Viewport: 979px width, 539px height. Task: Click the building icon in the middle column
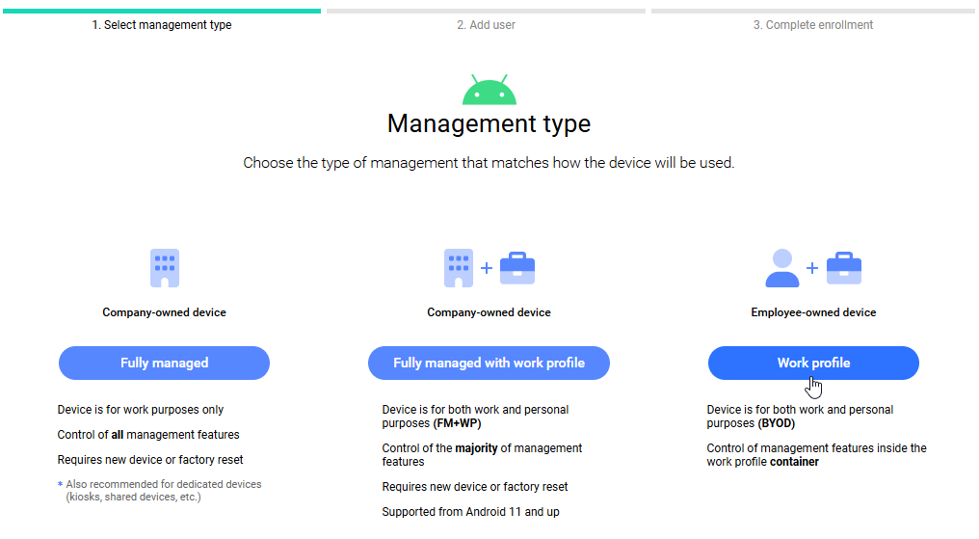458,268
